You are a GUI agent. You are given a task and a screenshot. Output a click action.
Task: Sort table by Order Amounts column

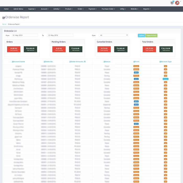pyautogui.click(x=78, y=62)
